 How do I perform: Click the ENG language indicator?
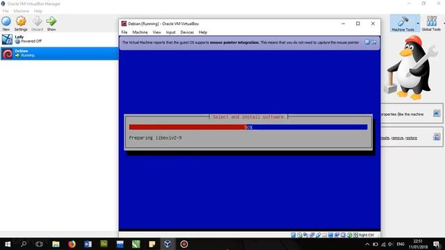tap(400, 244)
